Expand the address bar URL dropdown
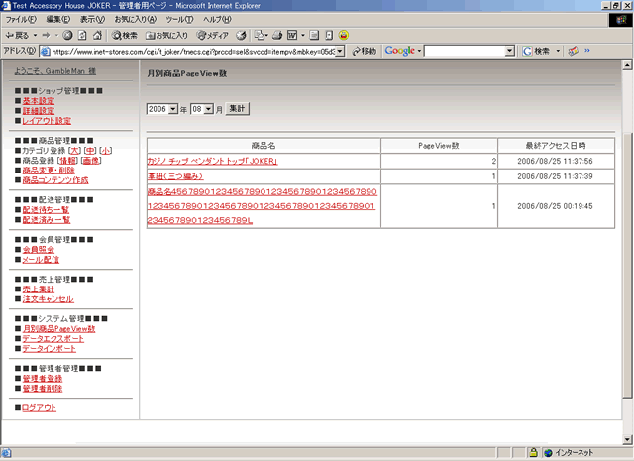Screen dimensions: 634x461 point(339,51)
